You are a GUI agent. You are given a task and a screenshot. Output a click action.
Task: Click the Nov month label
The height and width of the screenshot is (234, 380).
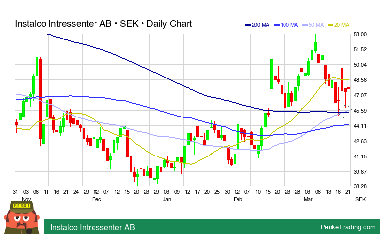tap(26, 199)
